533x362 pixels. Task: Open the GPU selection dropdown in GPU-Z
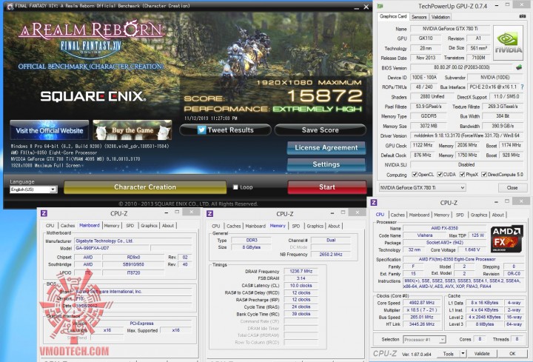pos(422,187)
